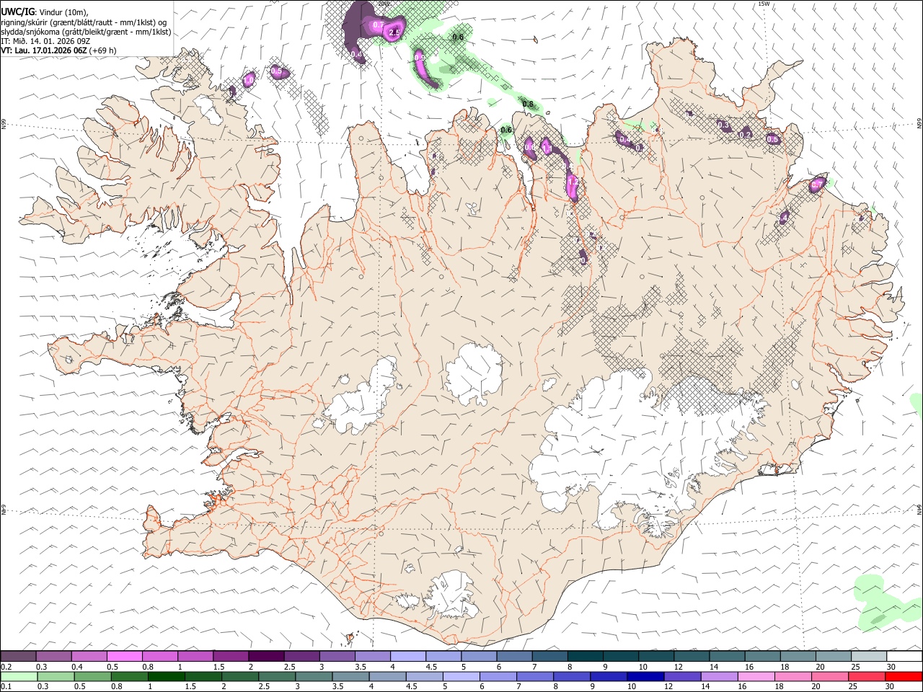Image resolution: width=923 pixels, height=692 pixels.
Task: Pick the bright pink upper-scale swatch starting at 0.5
Action: pyautogui.click(x=124, y=656)
